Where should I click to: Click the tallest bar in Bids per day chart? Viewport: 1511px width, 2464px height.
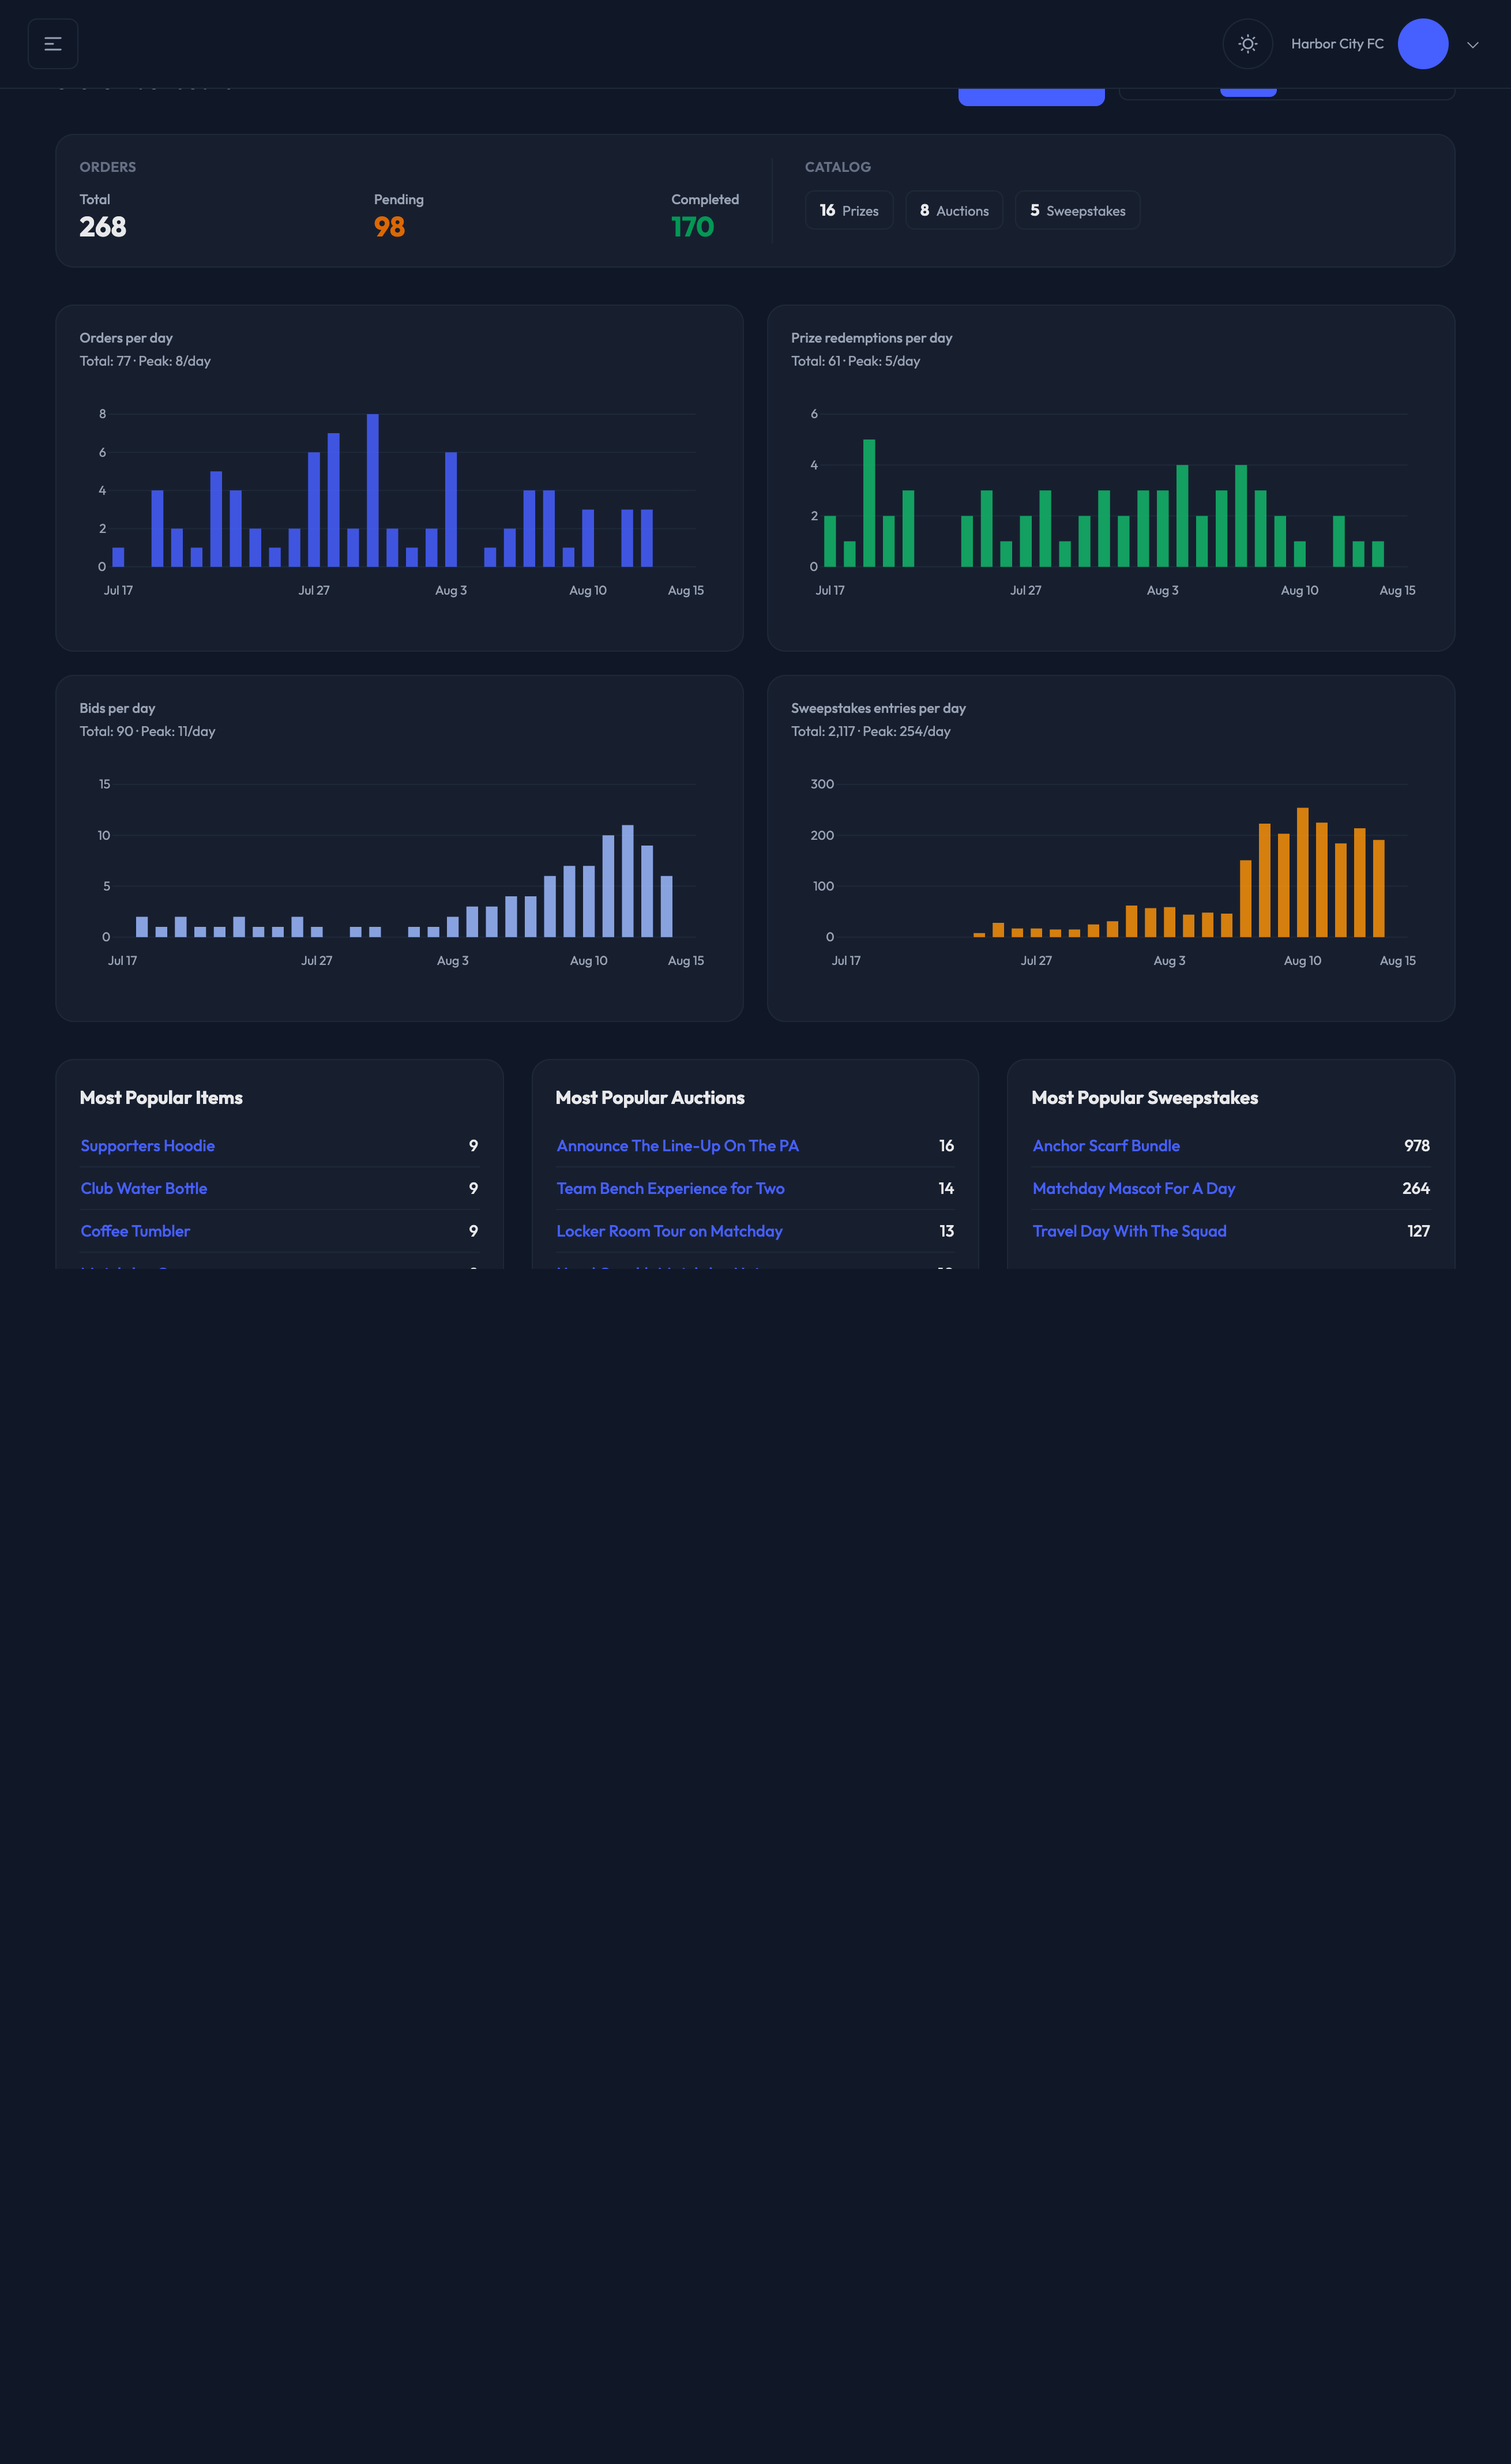tap(627, 881)
